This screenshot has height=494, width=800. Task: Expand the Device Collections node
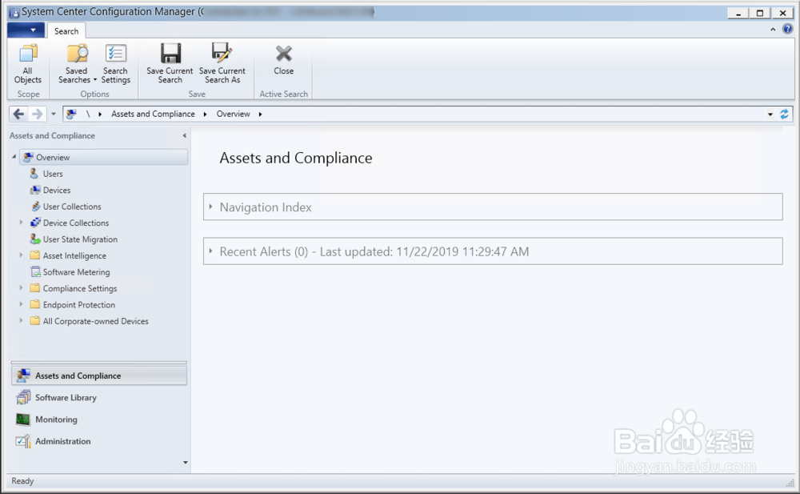pyautogui.click(x=21, y=223)
